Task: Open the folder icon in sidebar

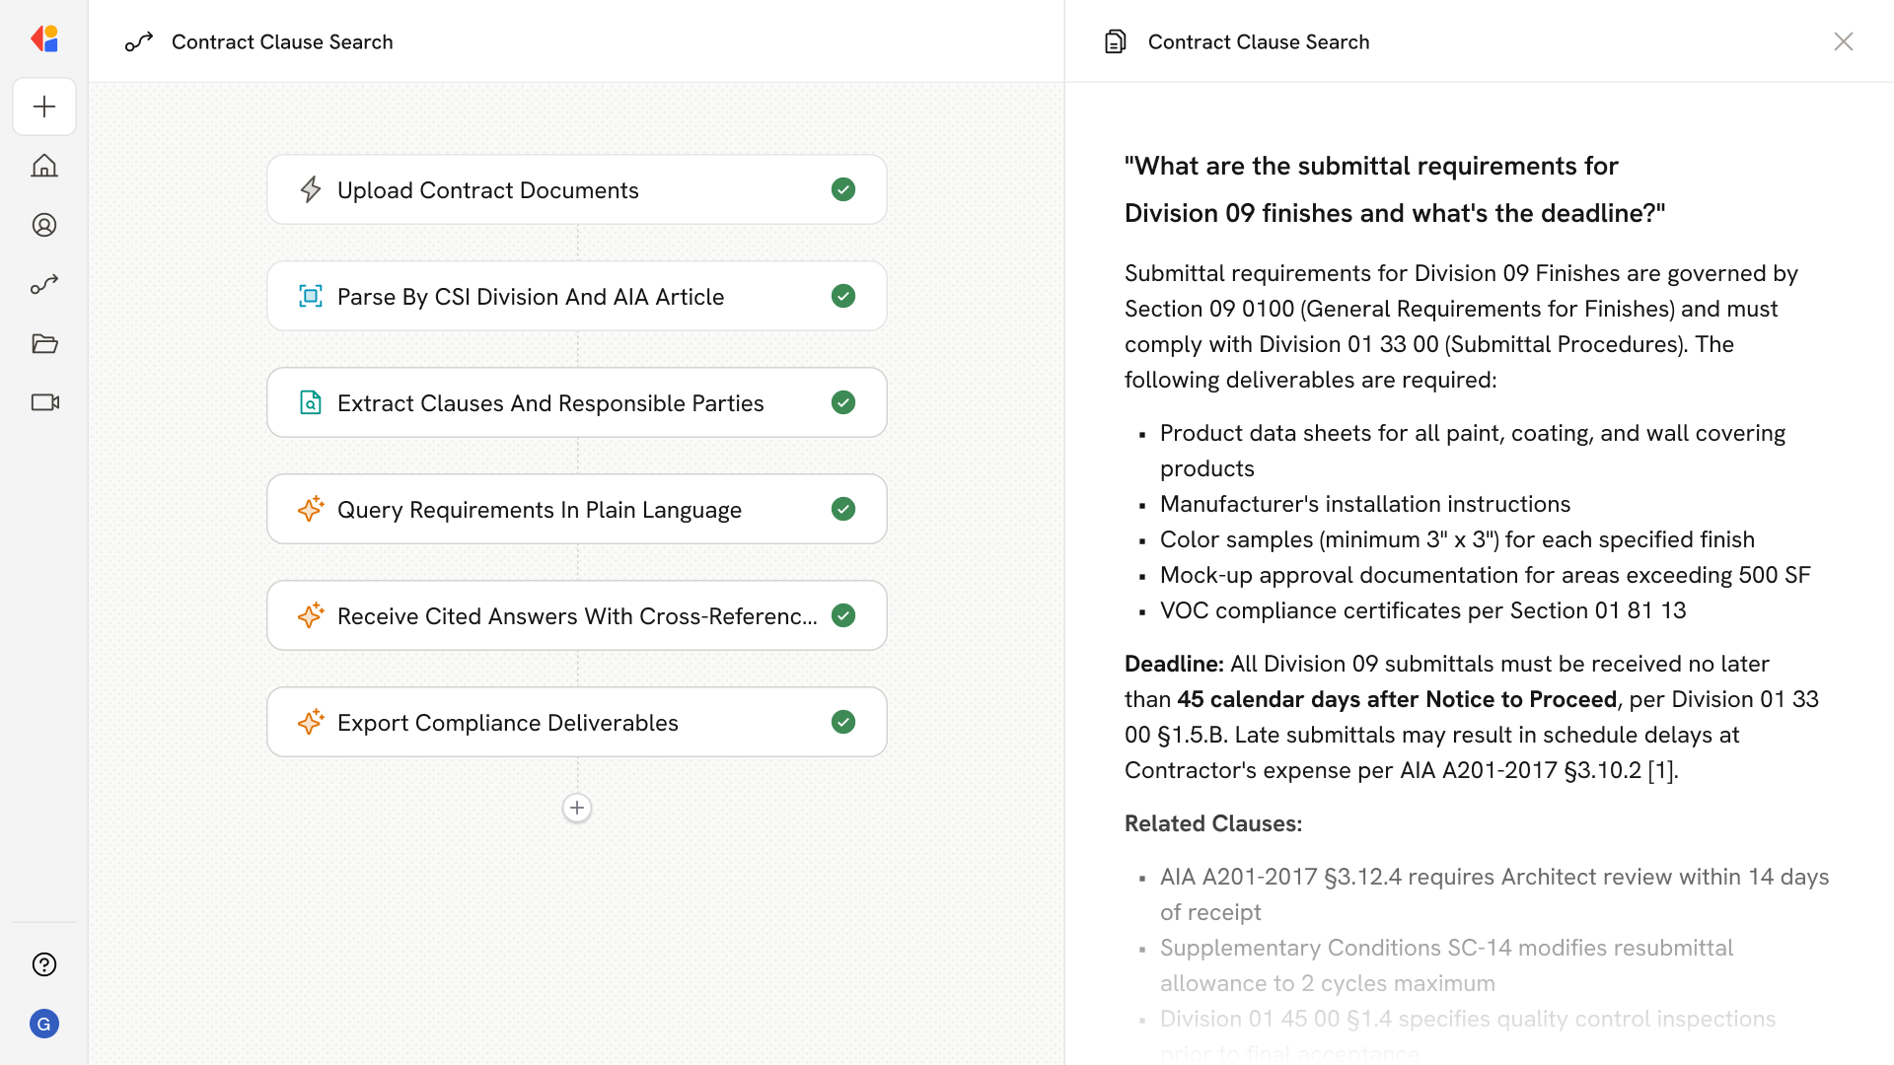Action: [x=44, y=343]
